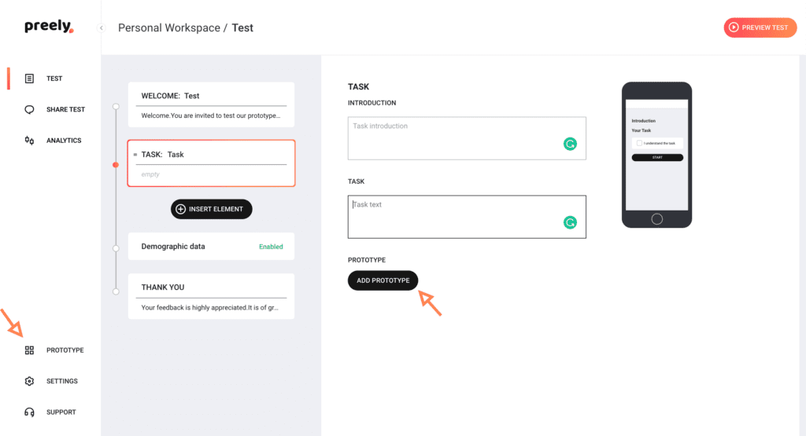
Task: Click the Prototype grid icon
Action: pos(29,350)
